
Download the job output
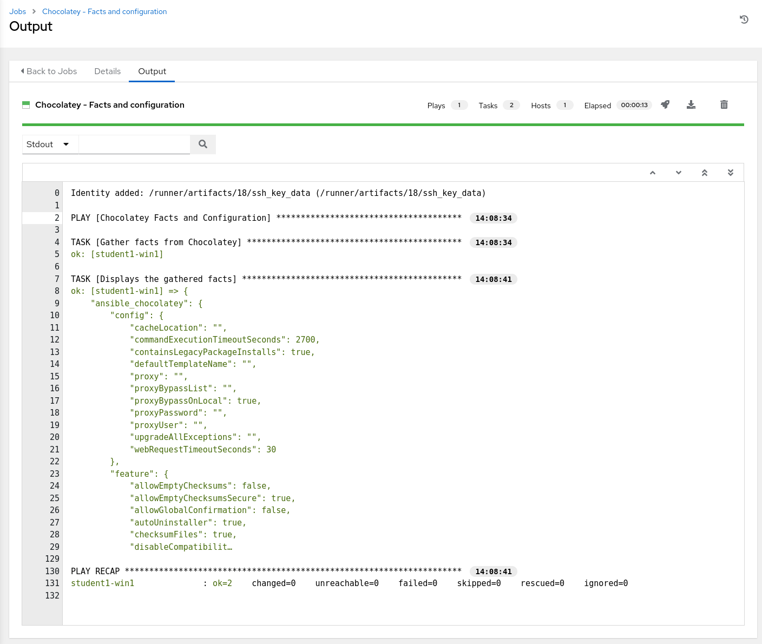coord(691,104)
